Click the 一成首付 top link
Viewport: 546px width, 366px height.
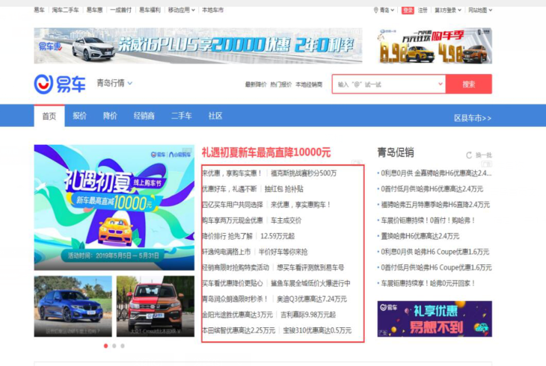point(121,10)
